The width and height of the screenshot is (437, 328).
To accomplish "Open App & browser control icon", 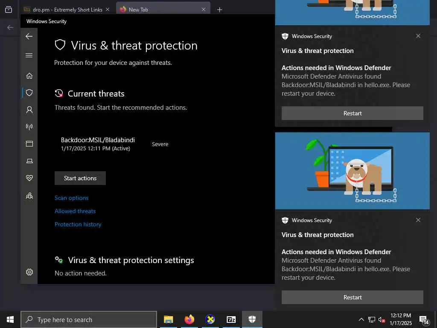I will [x=29, y=143].
